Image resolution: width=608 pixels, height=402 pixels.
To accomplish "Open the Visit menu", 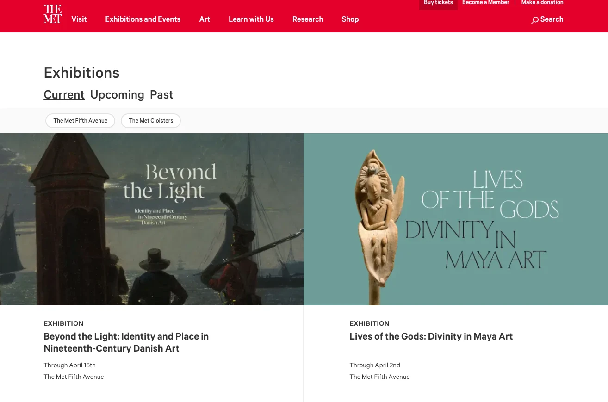I will pos(79,19).
